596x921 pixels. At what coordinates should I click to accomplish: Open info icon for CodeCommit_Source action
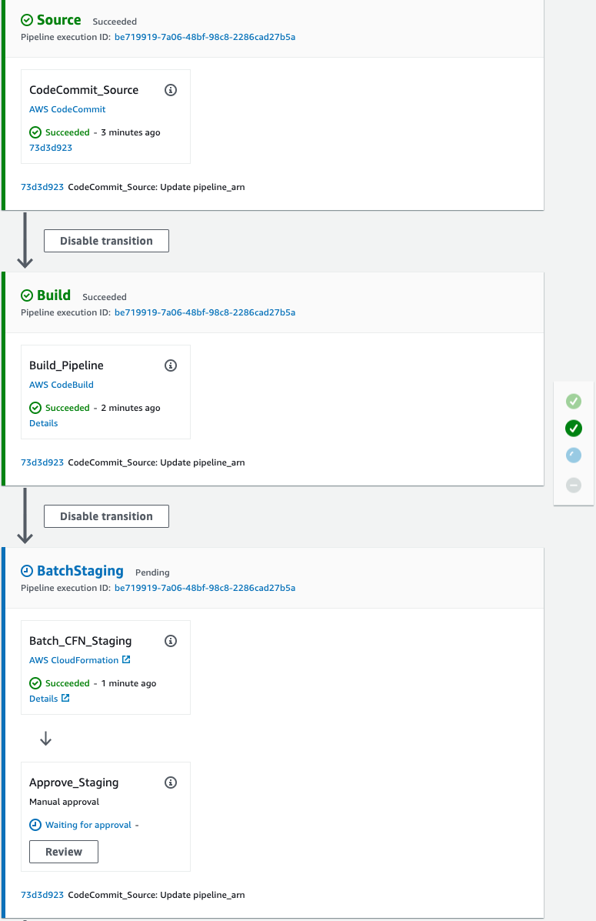click(170, 90)
